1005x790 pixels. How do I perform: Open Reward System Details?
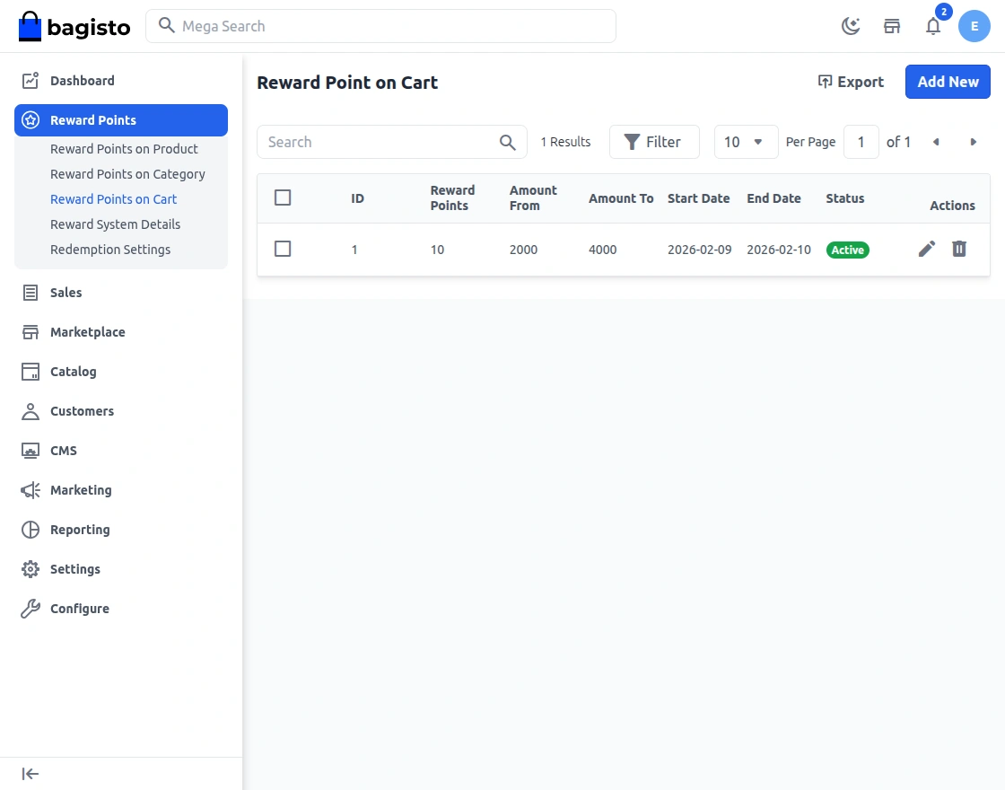point(116,224)
